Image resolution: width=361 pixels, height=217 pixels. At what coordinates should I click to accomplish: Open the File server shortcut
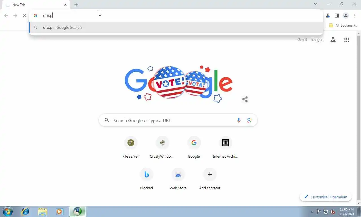pos(131,148)
